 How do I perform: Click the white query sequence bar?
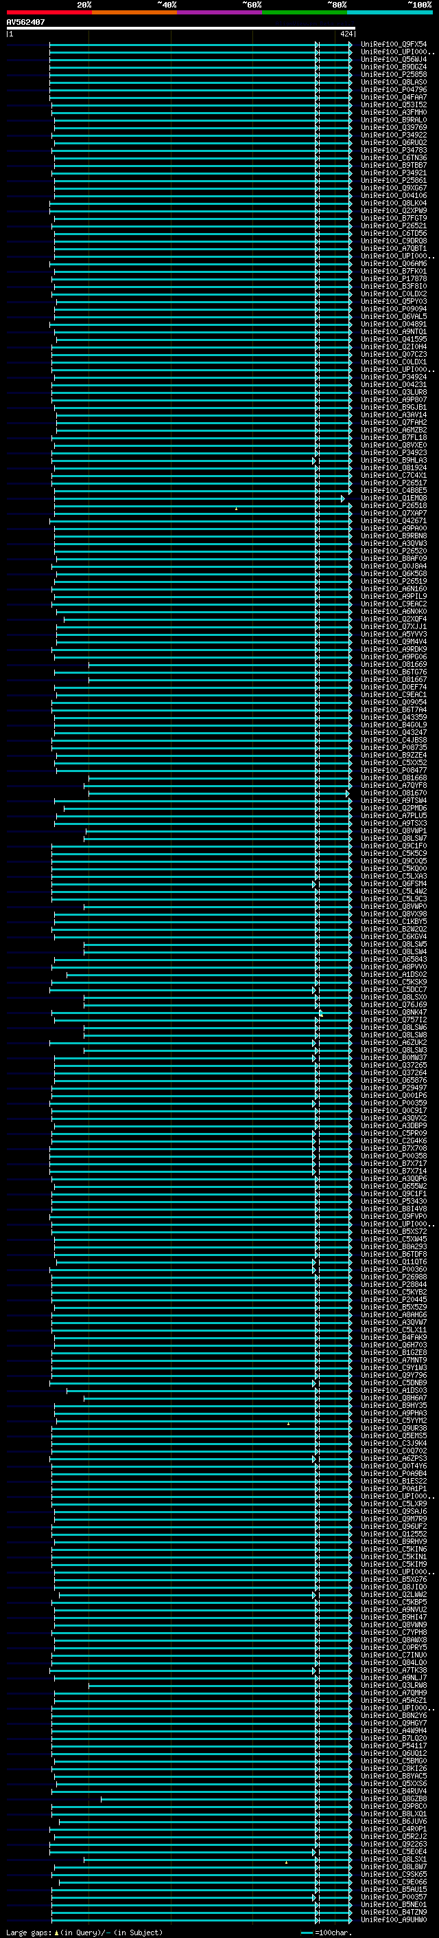point(181,27)
